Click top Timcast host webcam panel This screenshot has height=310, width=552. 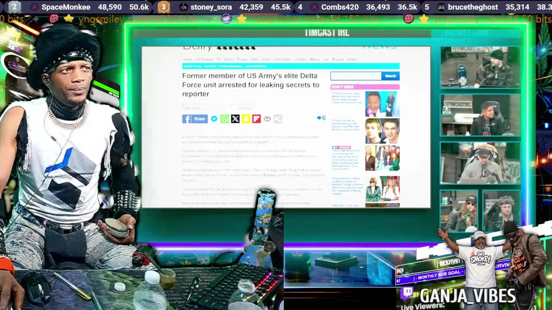tap(480, 67)
